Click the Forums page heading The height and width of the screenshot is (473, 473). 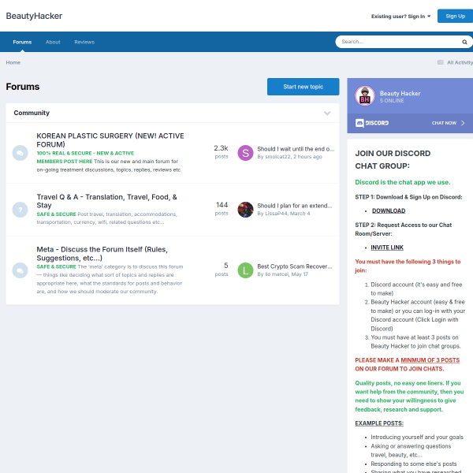23,87
